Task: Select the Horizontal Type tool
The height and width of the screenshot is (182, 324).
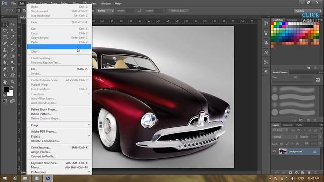Action: coord(13,69)
